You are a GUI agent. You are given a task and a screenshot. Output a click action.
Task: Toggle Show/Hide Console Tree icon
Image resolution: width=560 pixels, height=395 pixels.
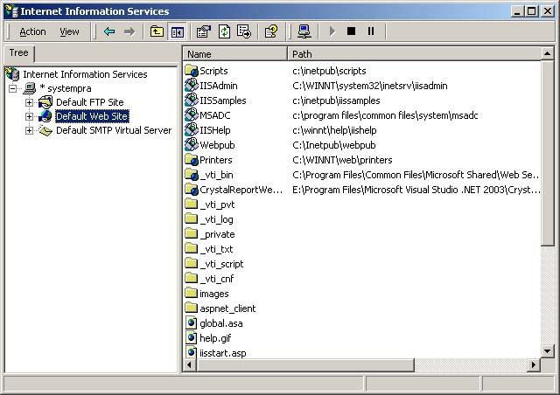[x=178, y=31]
